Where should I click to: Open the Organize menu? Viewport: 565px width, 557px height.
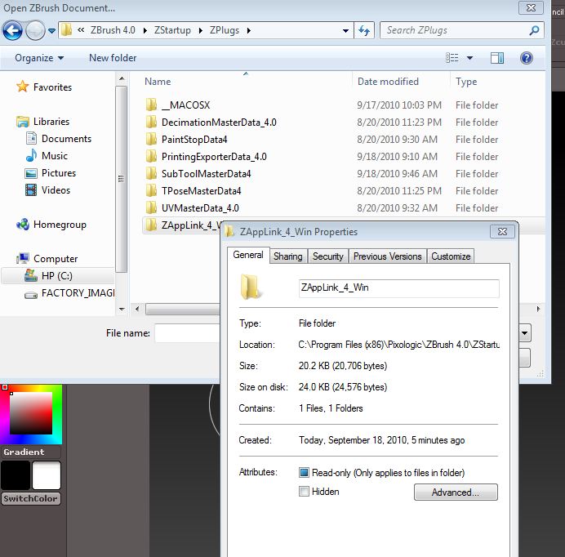tap(39, 58)
